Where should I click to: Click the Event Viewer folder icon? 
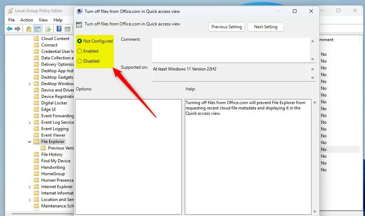(x=36, y=135)
